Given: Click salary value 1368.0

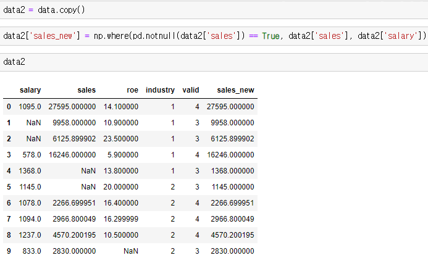Looking at the screenshot, I should (30, 171).
